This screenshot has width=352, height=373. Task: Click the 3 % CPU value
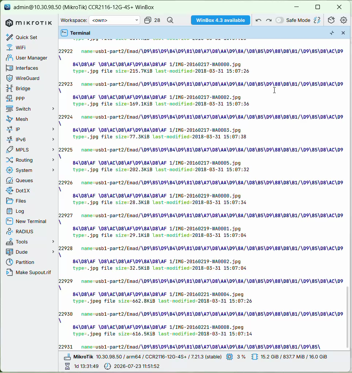(x=241, y=357)
